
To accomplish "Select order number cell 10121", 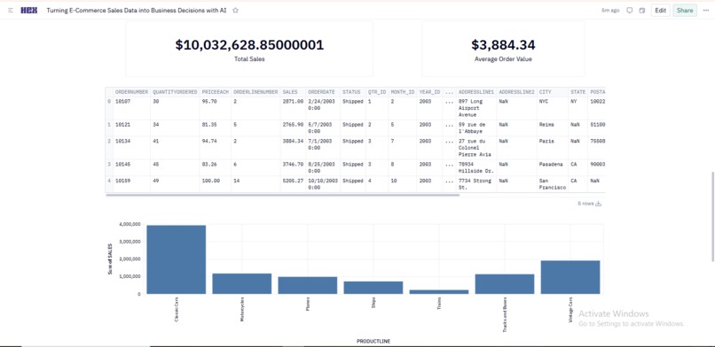I will point(131,127).
